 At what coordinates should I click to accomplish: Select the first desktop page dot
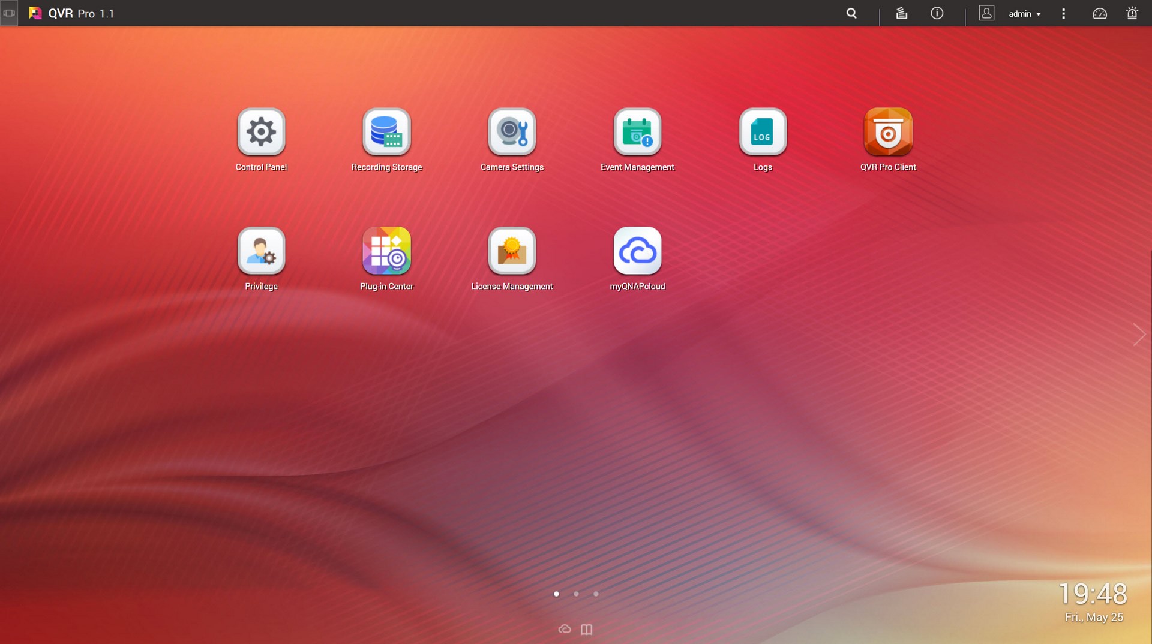pos(556,594)
